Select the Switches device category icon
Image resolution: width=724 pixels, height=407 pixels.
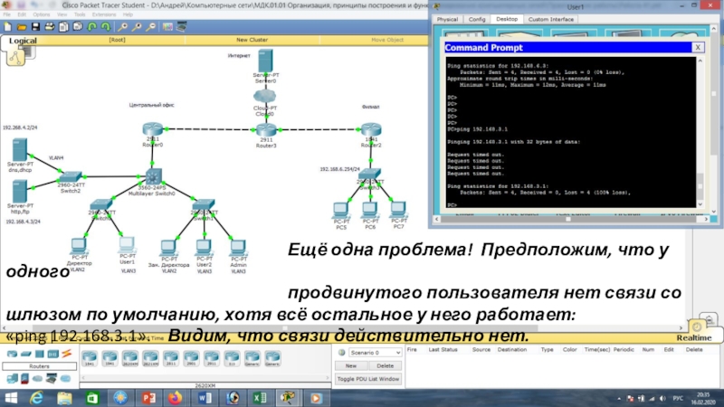tap(26, 354)
